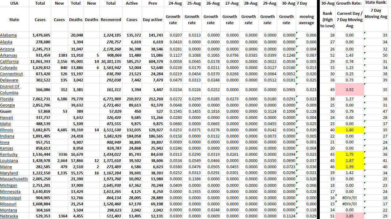Select the pink 3.85 cell for Nebraska
The height and width of the screenshot is (219, 391).
pyautogui.click(x=349, y=216)
